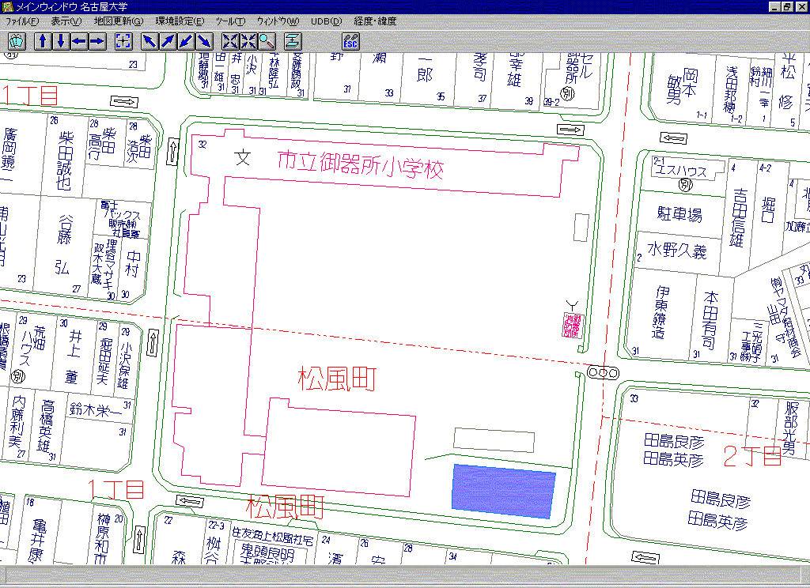
Task: Click the 市立御器所小学校 label on map
Action: coord(360,167)
